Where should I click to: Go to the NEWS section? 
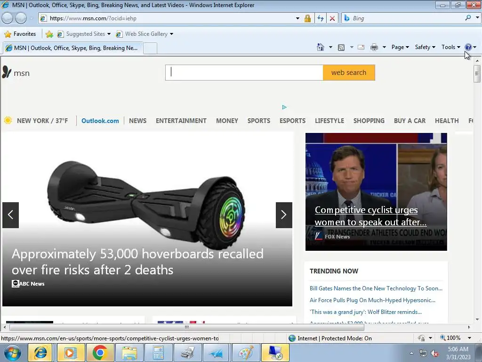[138, 121]
